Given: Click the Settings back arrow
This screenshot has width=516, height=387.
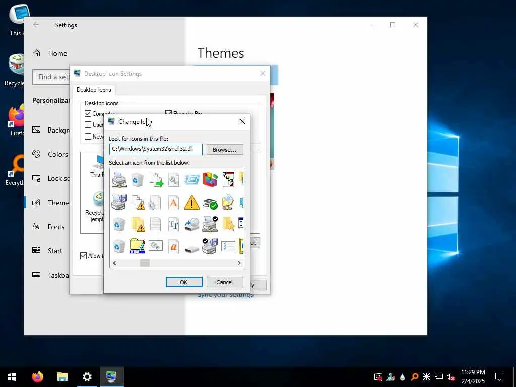Looking at the screenshot, I should point(36,25).
